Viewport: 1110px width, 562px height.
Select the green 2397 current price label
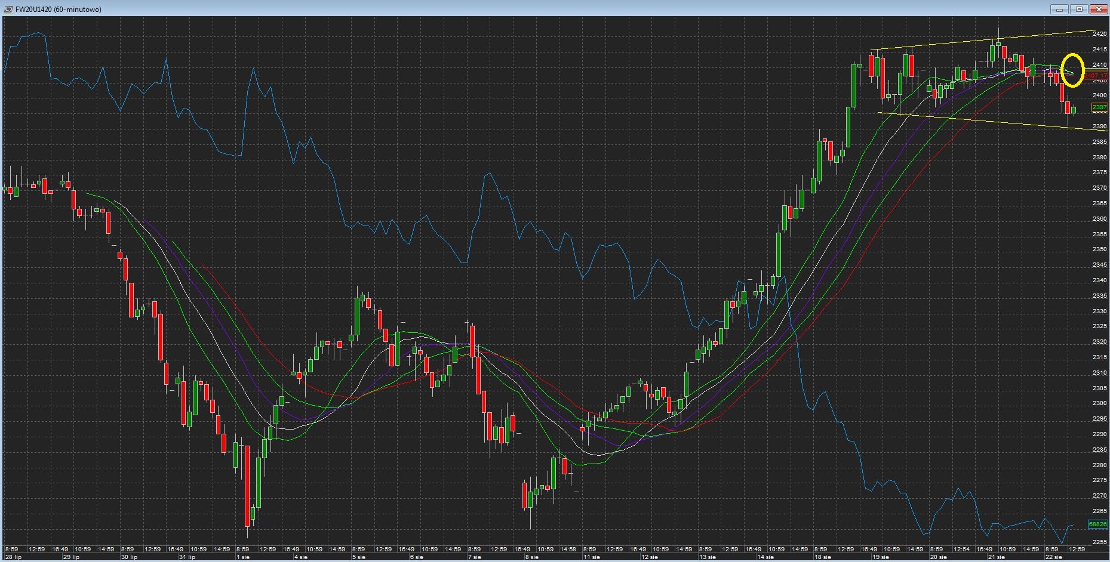click(1099, 107)
